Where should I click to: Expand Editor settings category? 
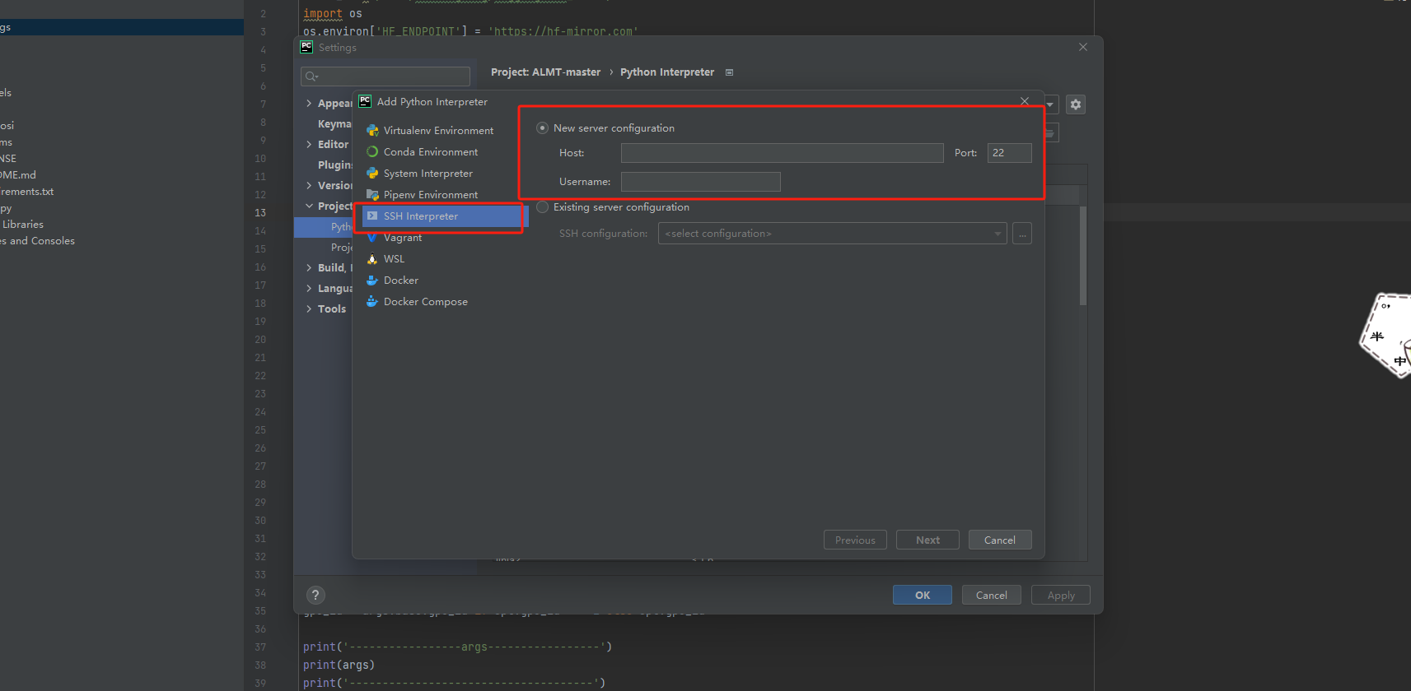tap(309, 145)
